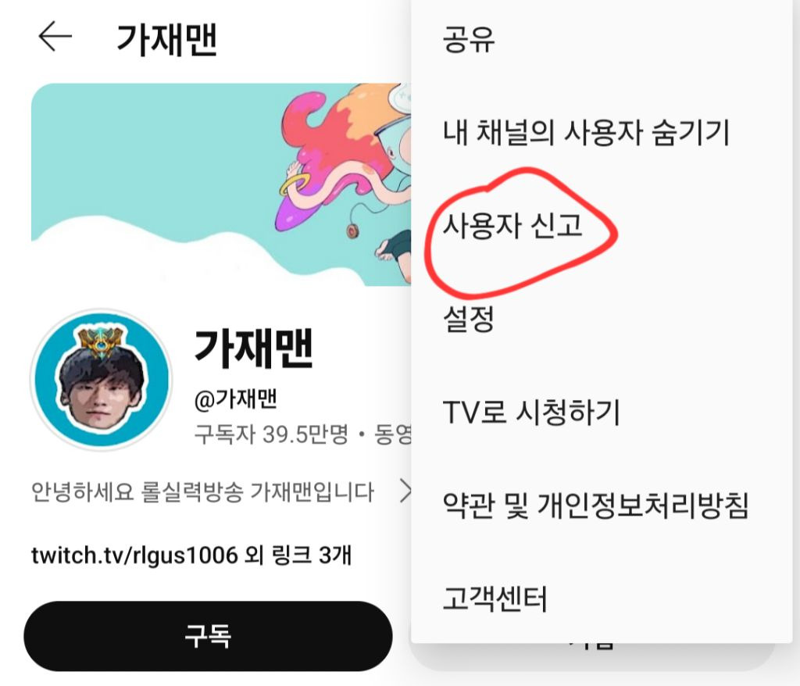
Task: Expand channel description with the chevron arrow
Action: click(x=405, y=491)
